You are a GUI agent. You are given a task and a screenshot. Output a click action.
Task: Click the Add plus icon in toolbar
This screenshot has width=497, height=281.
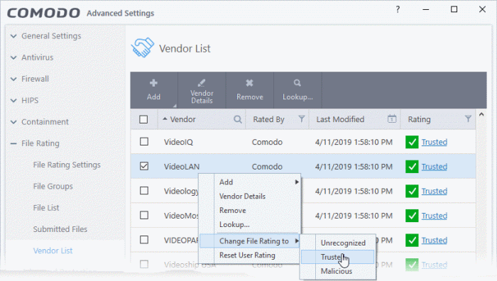pyautogui.click(x=154, y=83)
